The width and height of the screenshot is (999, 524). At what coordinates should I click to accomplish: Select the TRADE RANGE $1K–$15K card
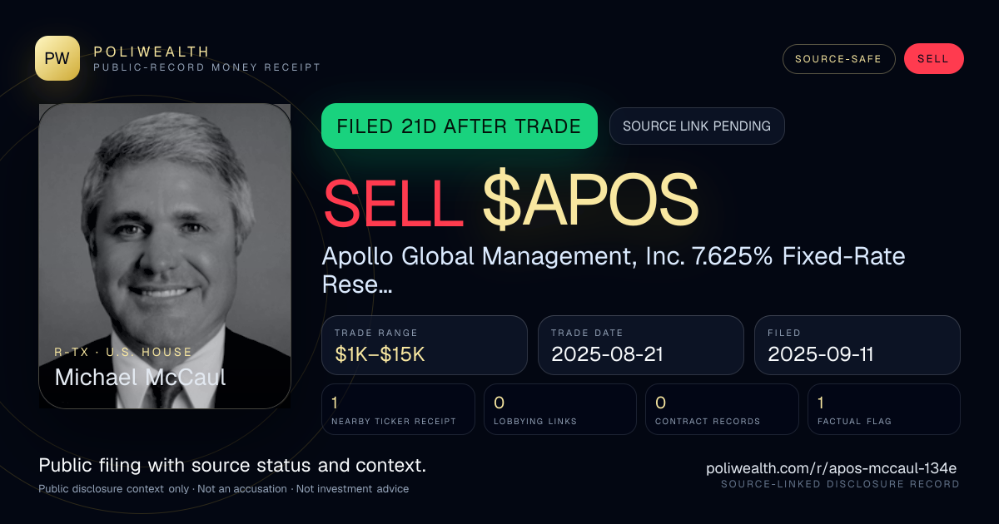425,345
